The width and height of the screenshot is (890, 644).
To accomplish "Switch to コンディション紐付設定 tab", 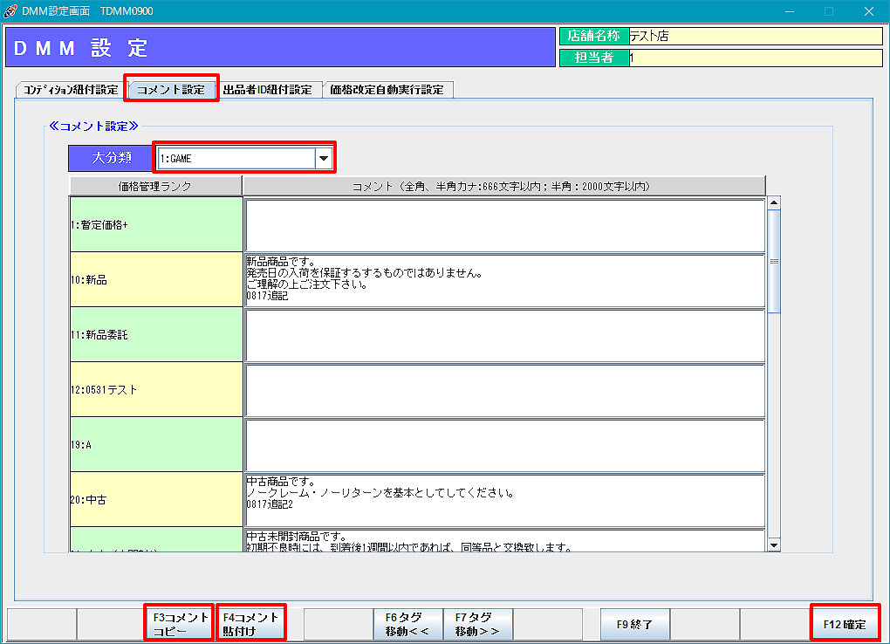I will 71,90.
